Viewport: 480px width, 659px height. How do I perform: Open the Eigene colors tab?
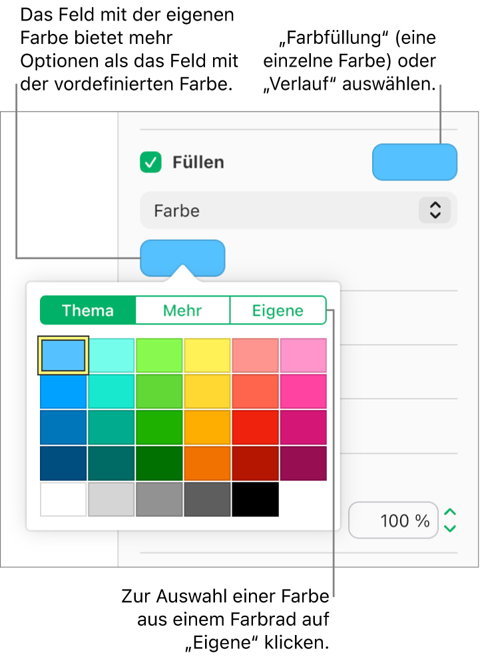point(278,311)
